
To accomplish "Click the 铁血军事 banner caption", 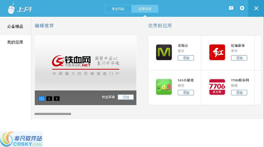I will tap(108, 97).
